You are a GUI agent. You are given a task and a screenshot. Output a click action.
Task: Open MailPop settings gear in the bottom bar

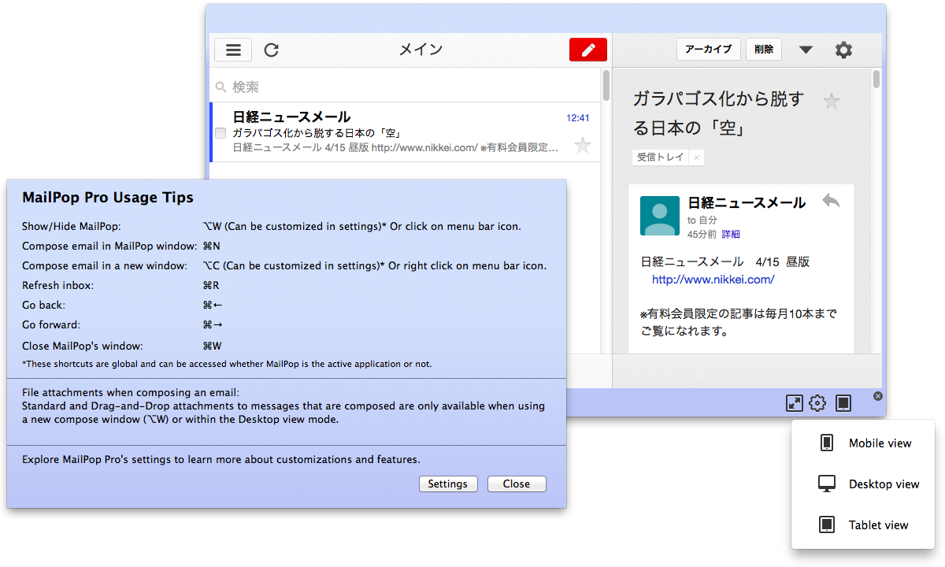coord(817,403)
